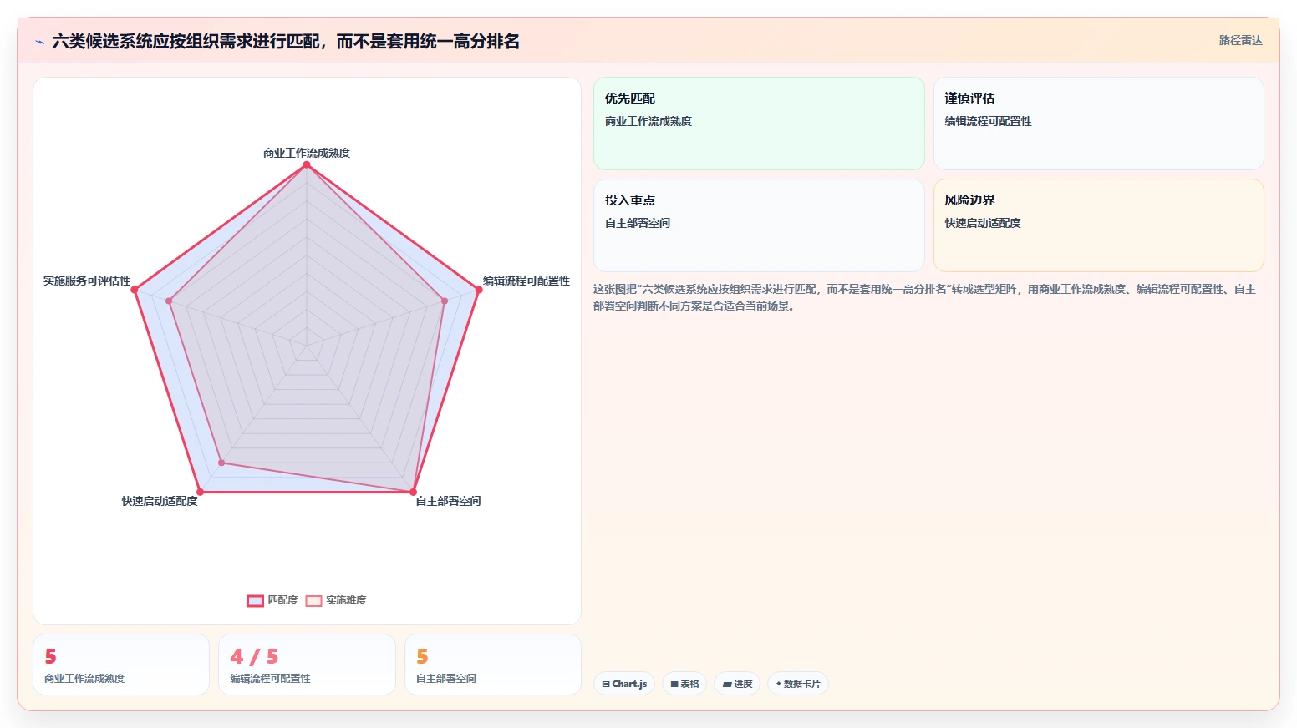Viewport: 1297px width, 728px height.
Task: Select the radar point at 商业工作流成熟度 vertex
Action: tap(307, 165)
